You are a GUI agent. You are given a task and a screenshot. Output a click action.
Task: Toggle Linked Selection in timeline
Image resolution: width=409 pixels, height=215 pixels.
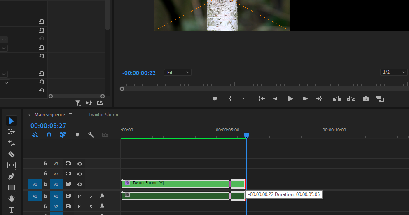pos(63,135)
